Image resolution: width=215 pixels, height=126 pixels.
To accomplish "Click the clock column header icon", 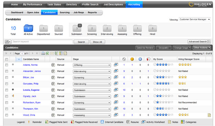I will coord(140,59).
